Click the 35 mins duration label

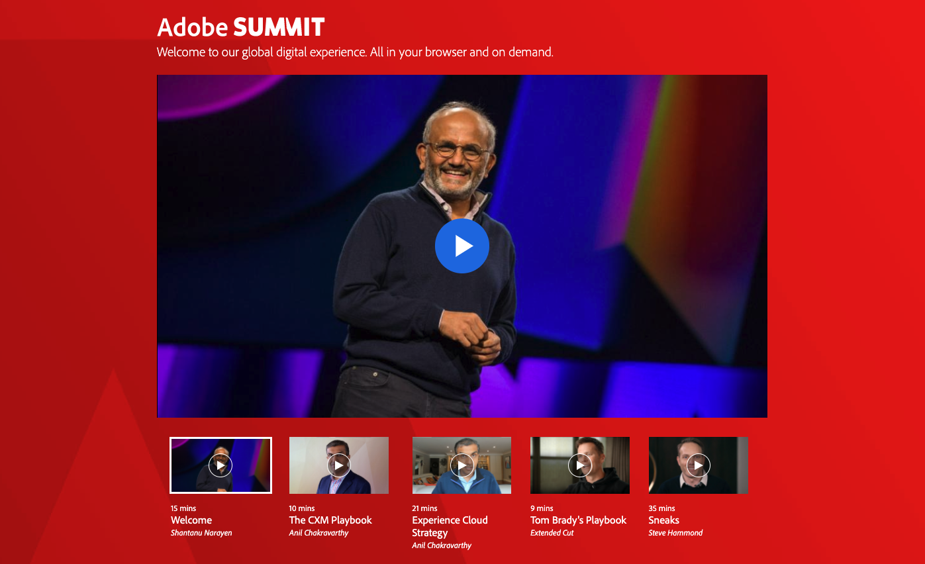coord(661,508)
